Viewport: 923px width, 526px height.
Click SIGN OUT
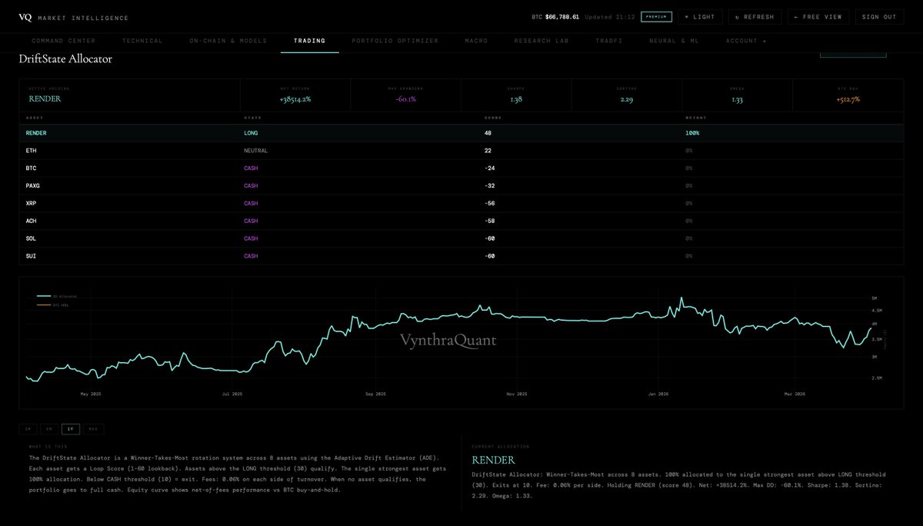tap(879, 17)
